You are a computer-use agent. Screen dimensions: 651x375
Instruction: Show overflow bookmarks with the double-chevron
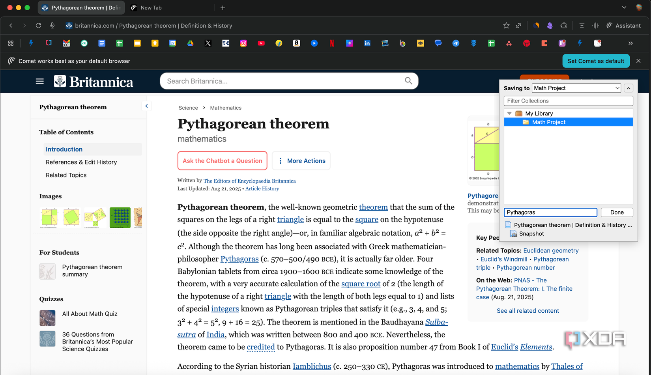click(x=630, y=43)
